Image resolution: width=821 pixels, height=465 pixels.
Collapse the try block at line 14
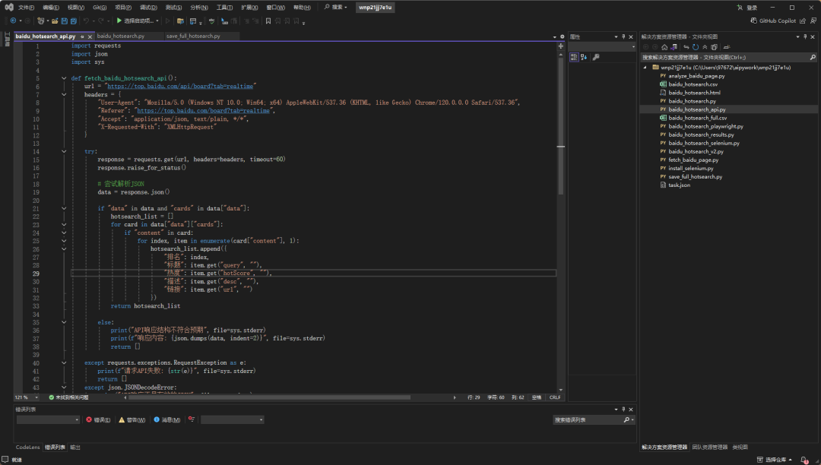click(64, 152)
